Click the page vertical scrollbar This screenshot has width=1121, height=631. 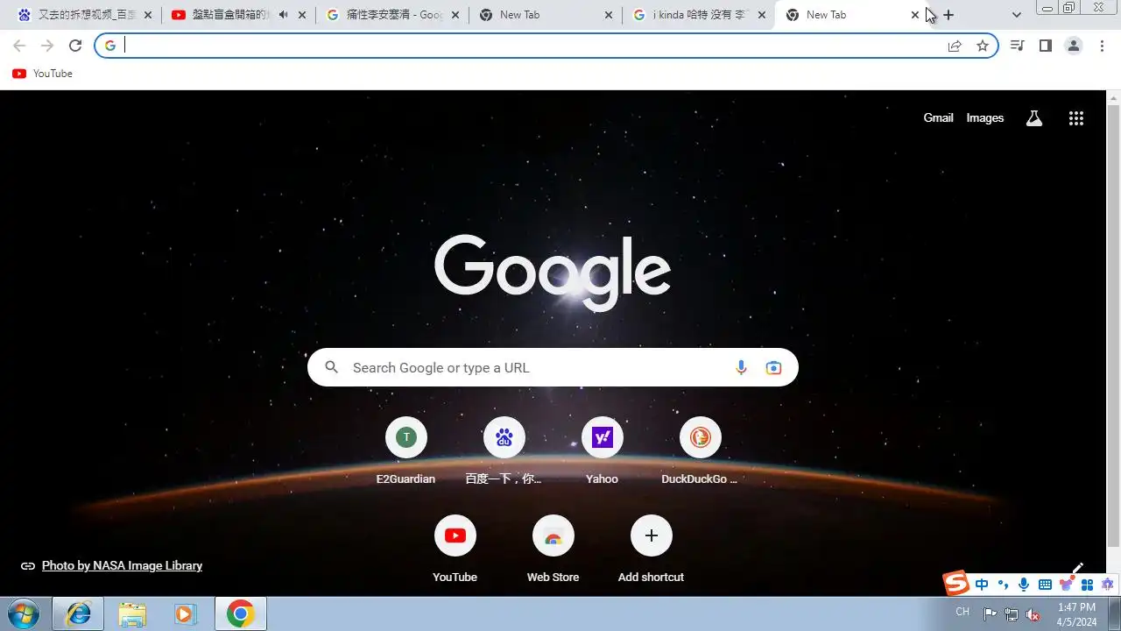pyautogui.click(x=1113, y=324)
